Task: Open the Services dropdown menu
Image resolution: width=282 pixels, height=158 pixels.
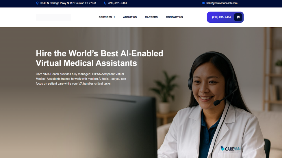Action: point(105,17)
